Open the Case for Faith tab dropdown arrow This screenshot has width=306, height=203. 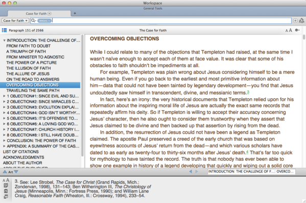(x=50, y=13)
